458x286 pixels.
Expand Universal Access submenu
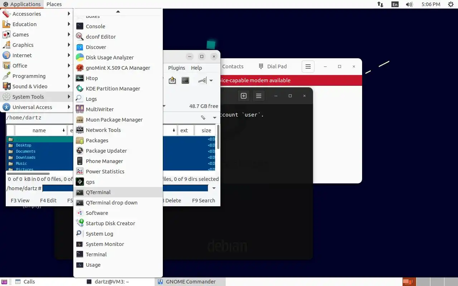point(36,107)
